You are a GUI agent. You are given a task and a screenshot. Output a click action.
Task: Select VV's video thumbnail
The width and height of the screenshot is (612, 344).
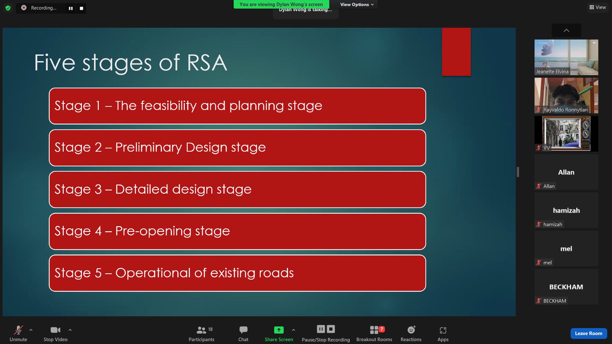tap(566, 134)
